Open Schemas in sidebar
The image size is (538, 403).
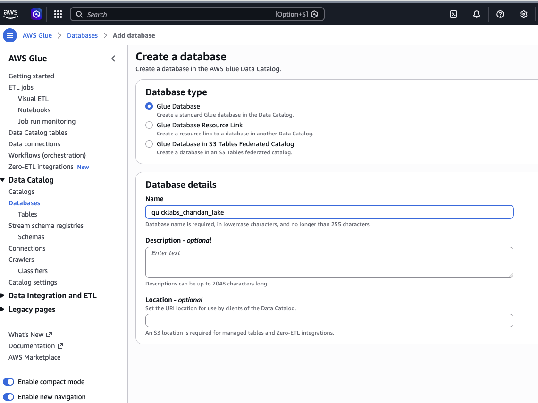coord(31,236)
